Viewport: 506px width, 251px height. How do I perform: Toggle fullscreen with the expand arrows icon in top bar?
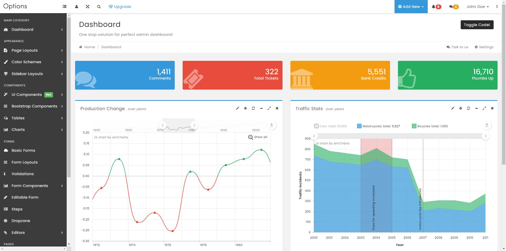[x=88, y=7]
